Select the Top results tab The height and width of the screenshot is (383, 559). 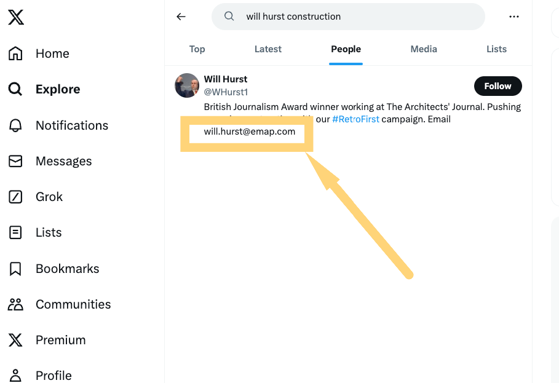point(197,49)
